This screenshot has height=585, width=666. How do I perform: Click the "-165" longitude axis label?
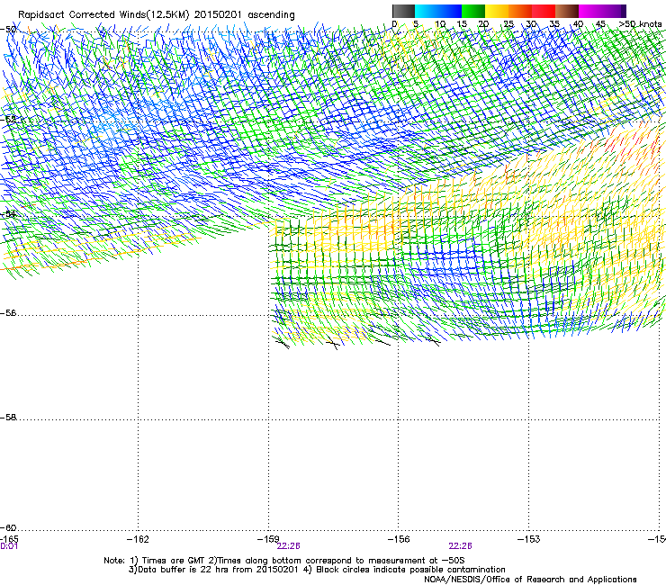point(9,539)
